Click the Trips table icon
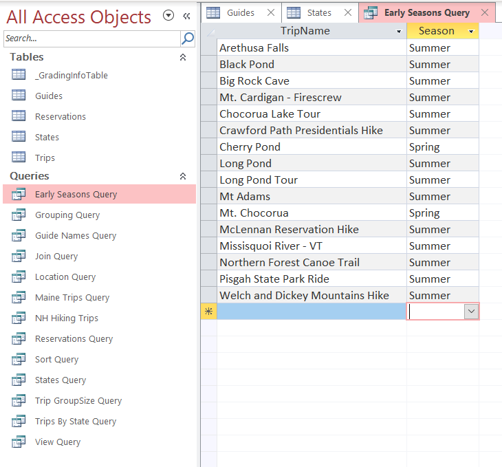The image size is (502, 467). (19, 157)
